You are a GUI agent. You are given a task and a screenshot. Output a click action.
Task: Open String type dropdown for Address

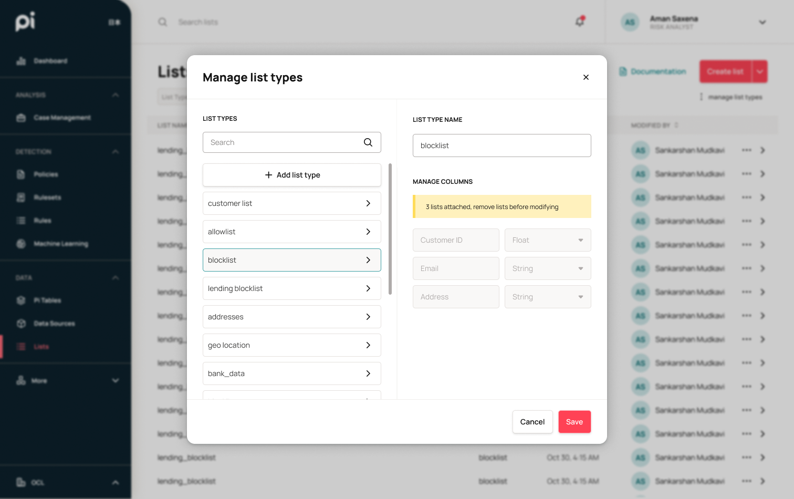click(x=548, y=297)
